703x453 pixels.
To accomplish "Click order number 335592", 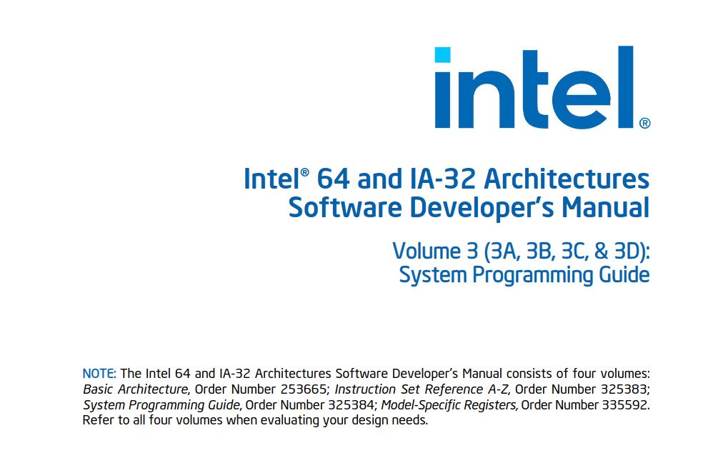I will pos(626,405).
